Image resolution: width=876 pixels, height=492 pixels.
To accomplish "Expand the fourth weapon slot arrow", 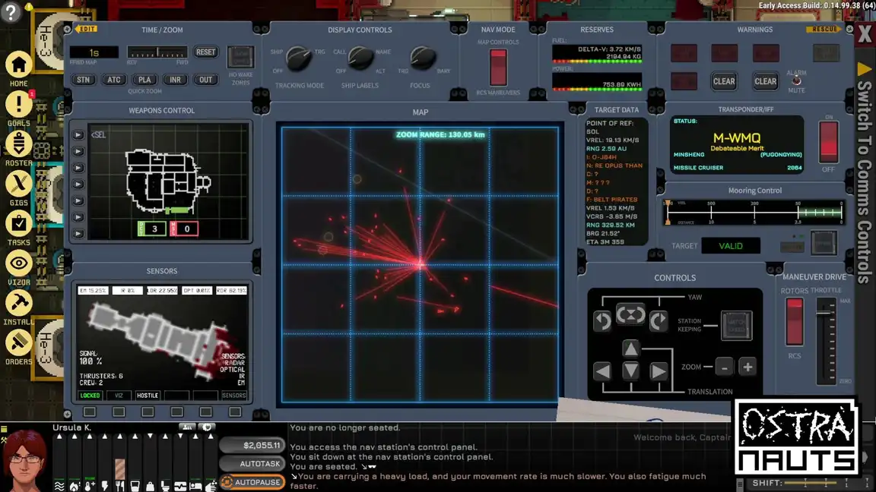I will (x=78, y=184).
